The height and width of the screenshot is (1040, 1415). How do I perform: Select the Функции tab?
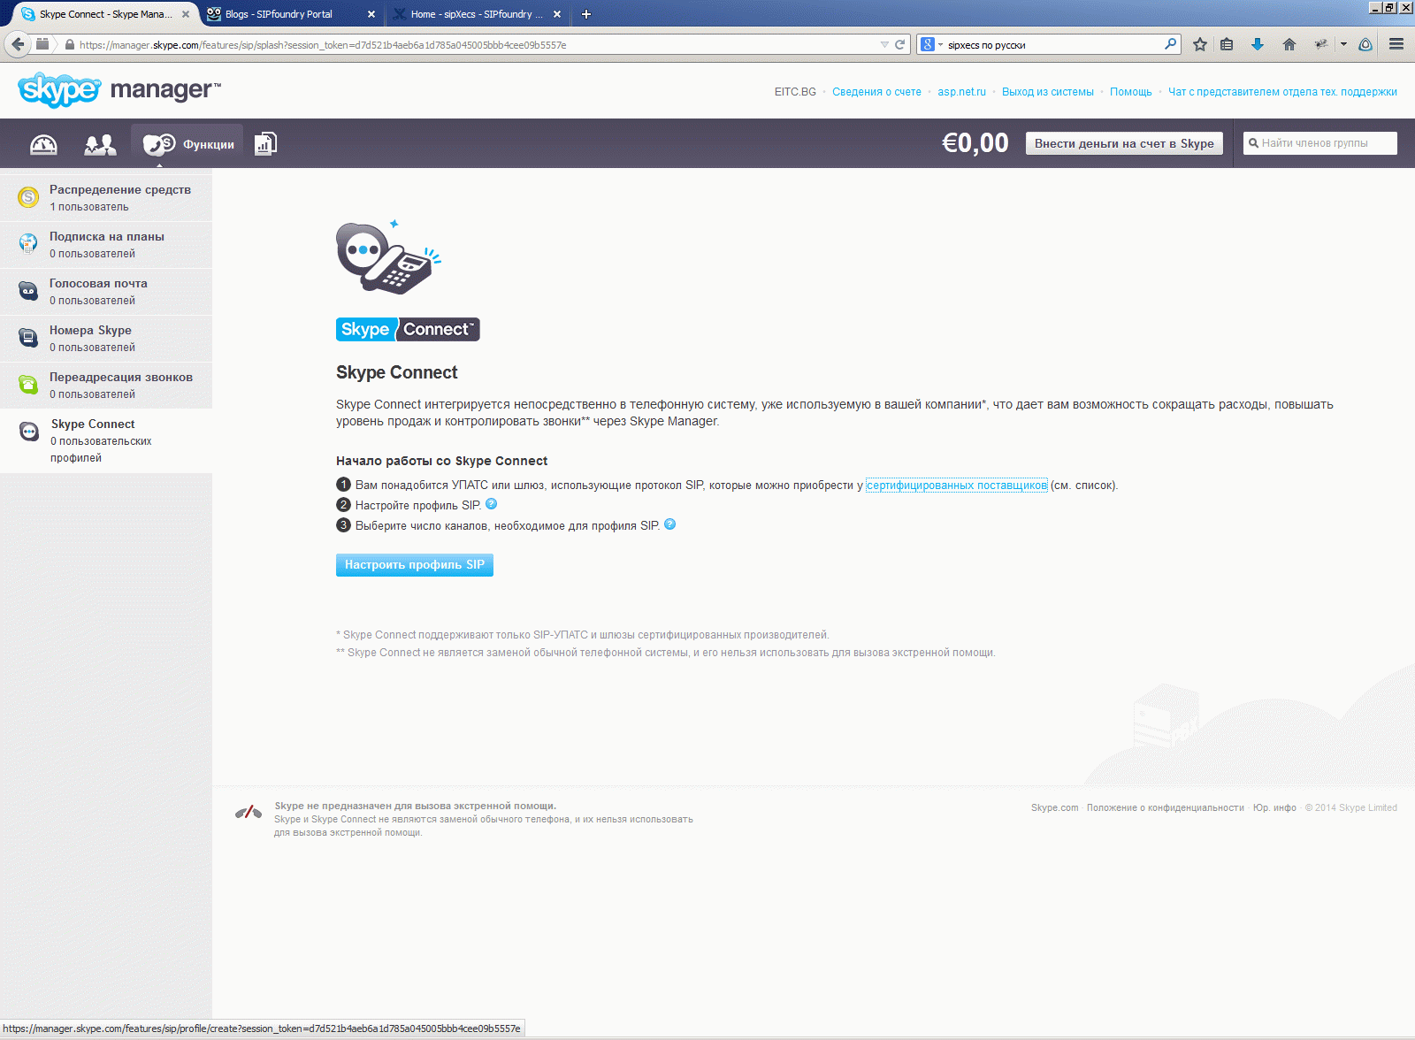(188, 144)
